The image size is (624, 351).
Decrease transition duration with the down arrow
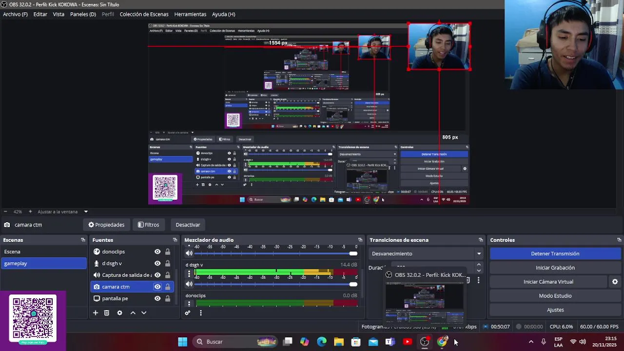point(479,271)
